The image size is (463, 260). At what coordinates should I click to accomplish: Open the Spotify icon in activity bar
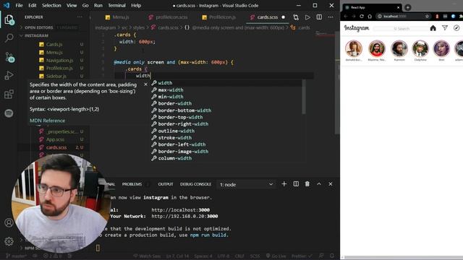9,113
